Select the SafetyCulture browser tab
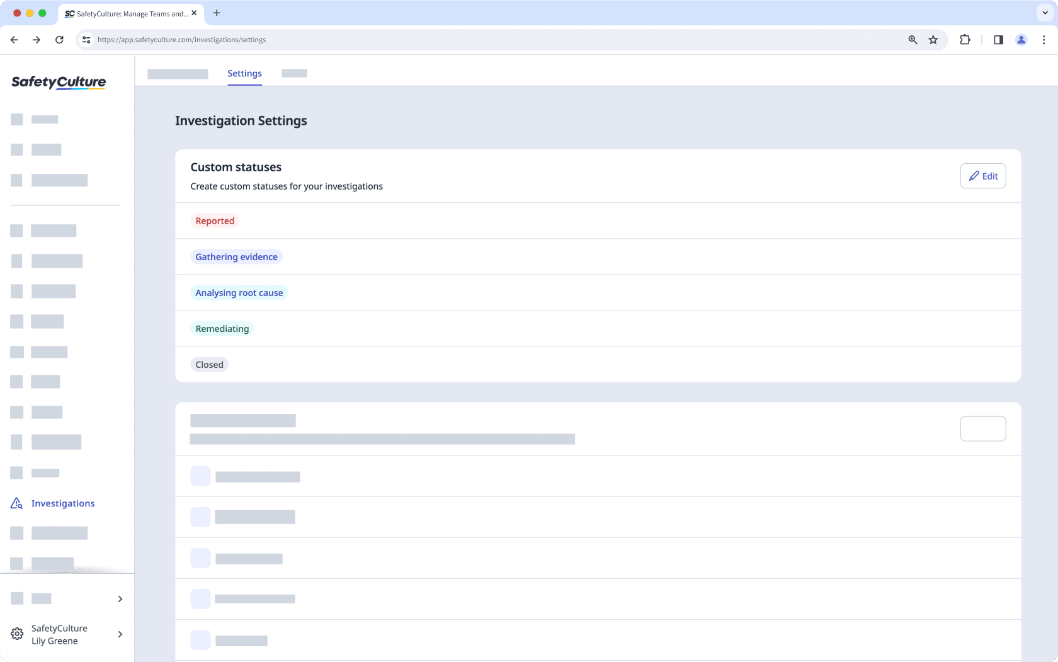 coord(126,13)
